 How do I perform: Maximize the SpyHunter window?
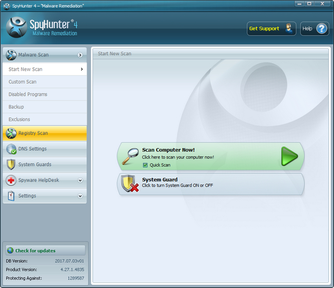[309, 4]
